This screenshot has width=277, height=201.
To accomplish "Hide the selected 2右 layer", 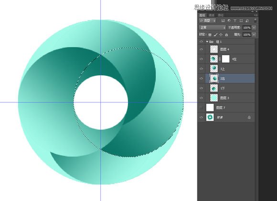I will coord(201,79).
